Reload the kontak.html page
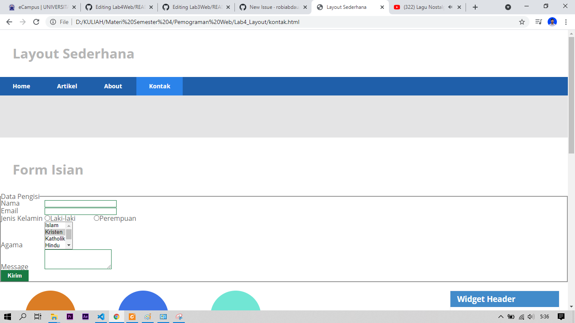Viewport: 575px width, 323px height. pos(37,22)
